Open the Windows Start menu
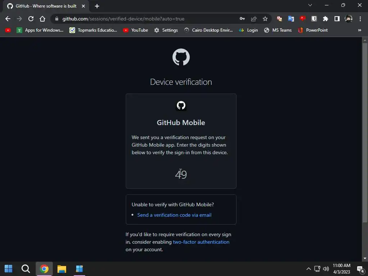368x276 pixels. [x=9, y=269]
